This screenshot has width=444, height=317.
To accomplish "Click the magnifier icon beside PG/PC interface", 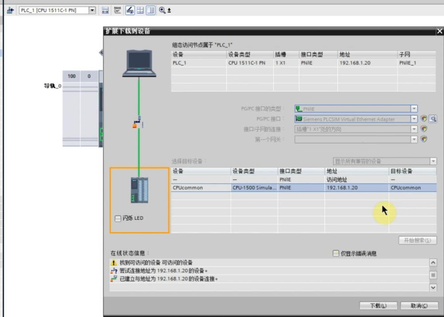I will pyautogui.click(x=432, y=119).
